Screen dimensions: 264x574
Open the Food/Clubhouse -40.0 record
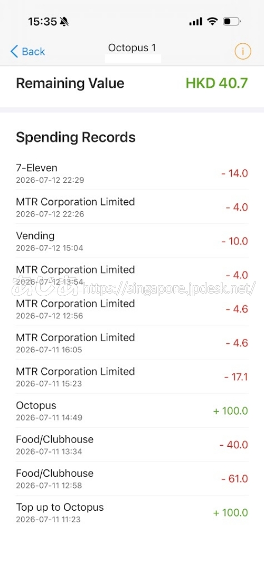tap(132, 445)
